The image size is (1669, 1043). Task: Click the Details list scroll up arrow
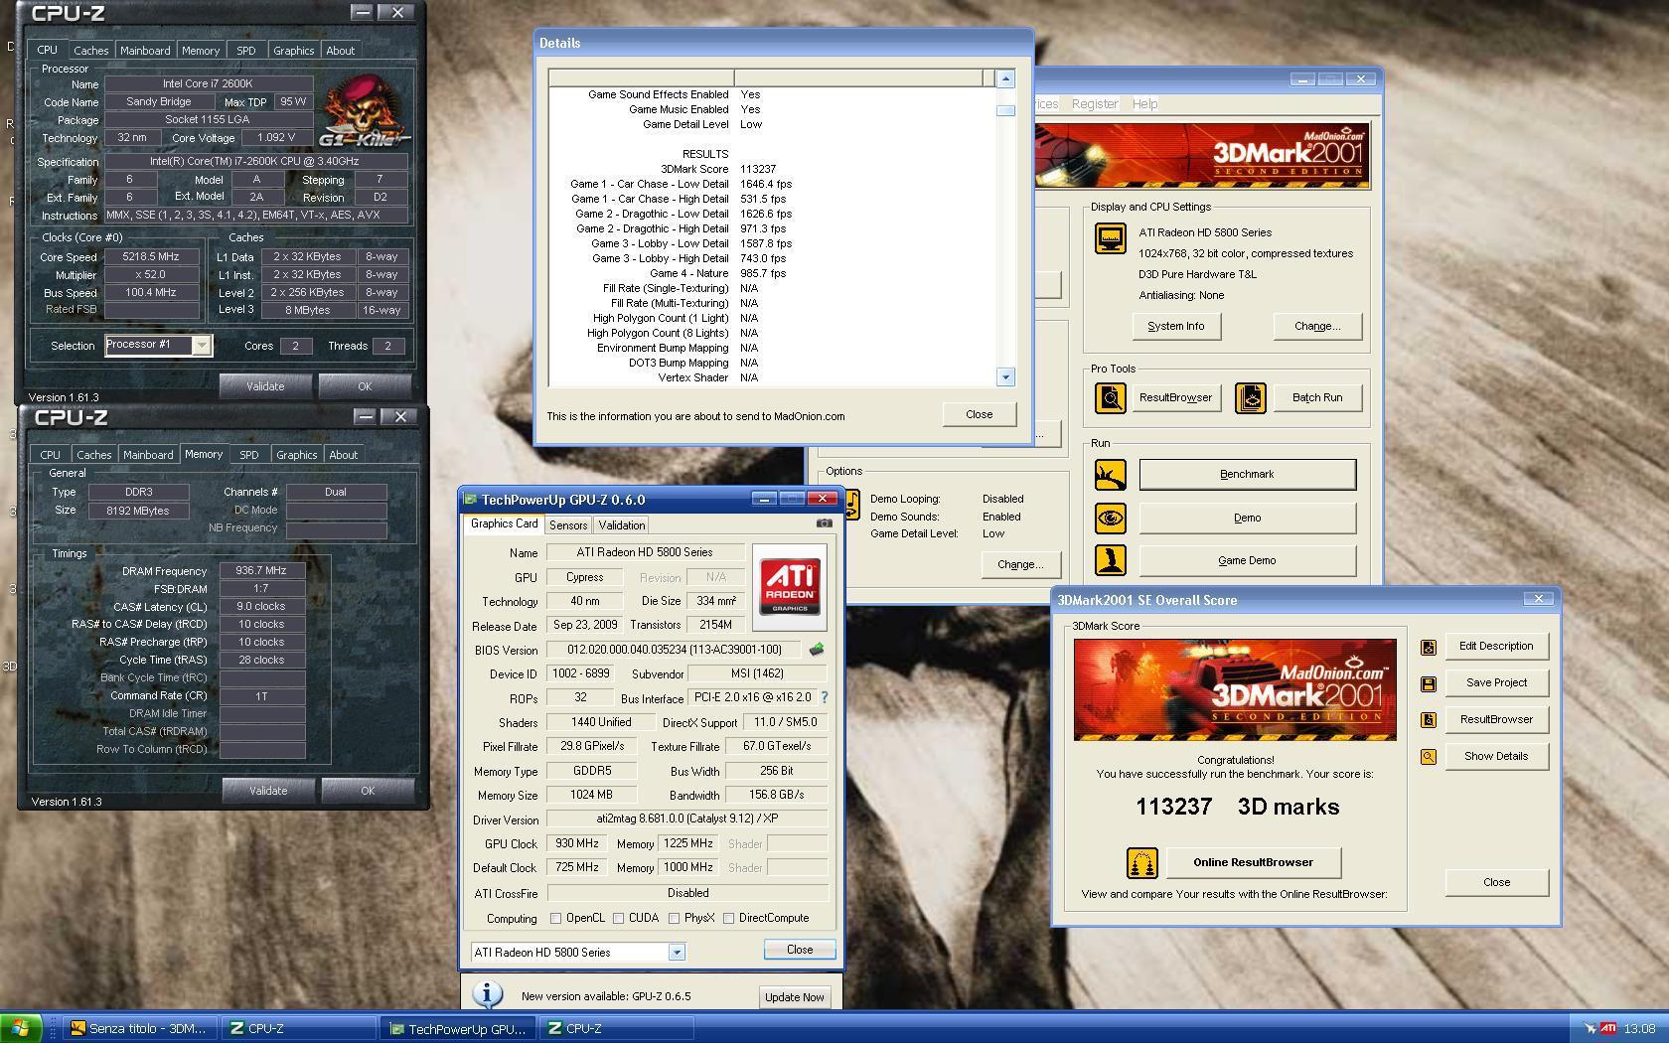(x=1005, y=78)
